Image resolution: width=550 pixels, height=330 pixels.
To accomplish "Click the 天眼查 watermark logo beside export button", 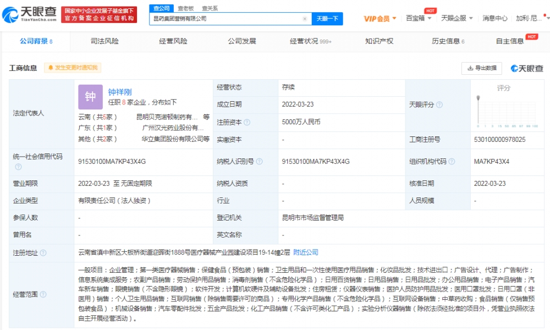I will click(x=527, y=68).
